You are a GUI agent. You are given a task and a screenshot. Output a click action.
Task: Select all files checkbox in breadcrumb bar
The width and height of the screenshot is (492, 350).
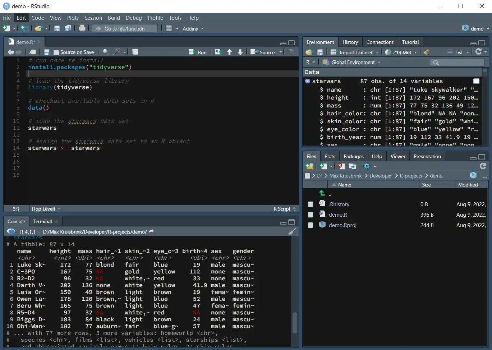307,176
